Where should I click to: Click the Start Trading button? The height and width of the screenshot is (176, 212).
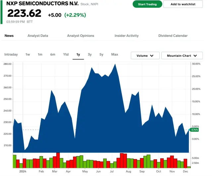tap(147, 4)
